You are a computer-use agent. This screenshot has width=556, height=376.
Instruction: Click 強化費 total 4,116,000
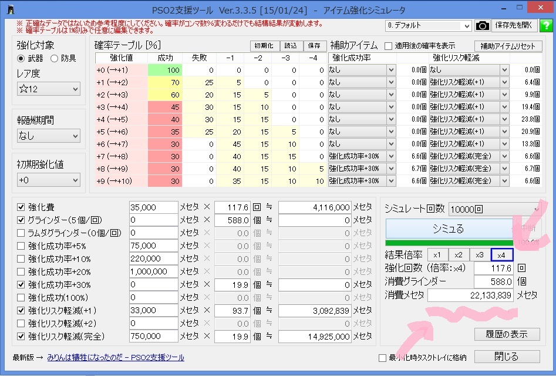[x=315, y=207]
